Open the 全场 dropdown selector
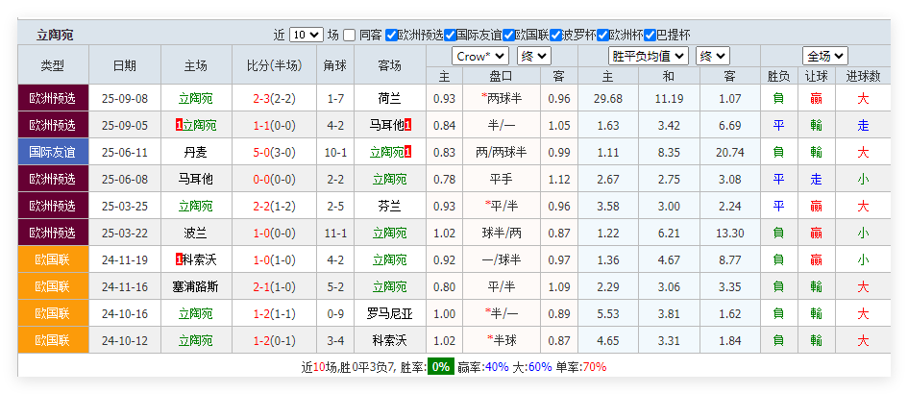908x394 pixels. [824, 56]
